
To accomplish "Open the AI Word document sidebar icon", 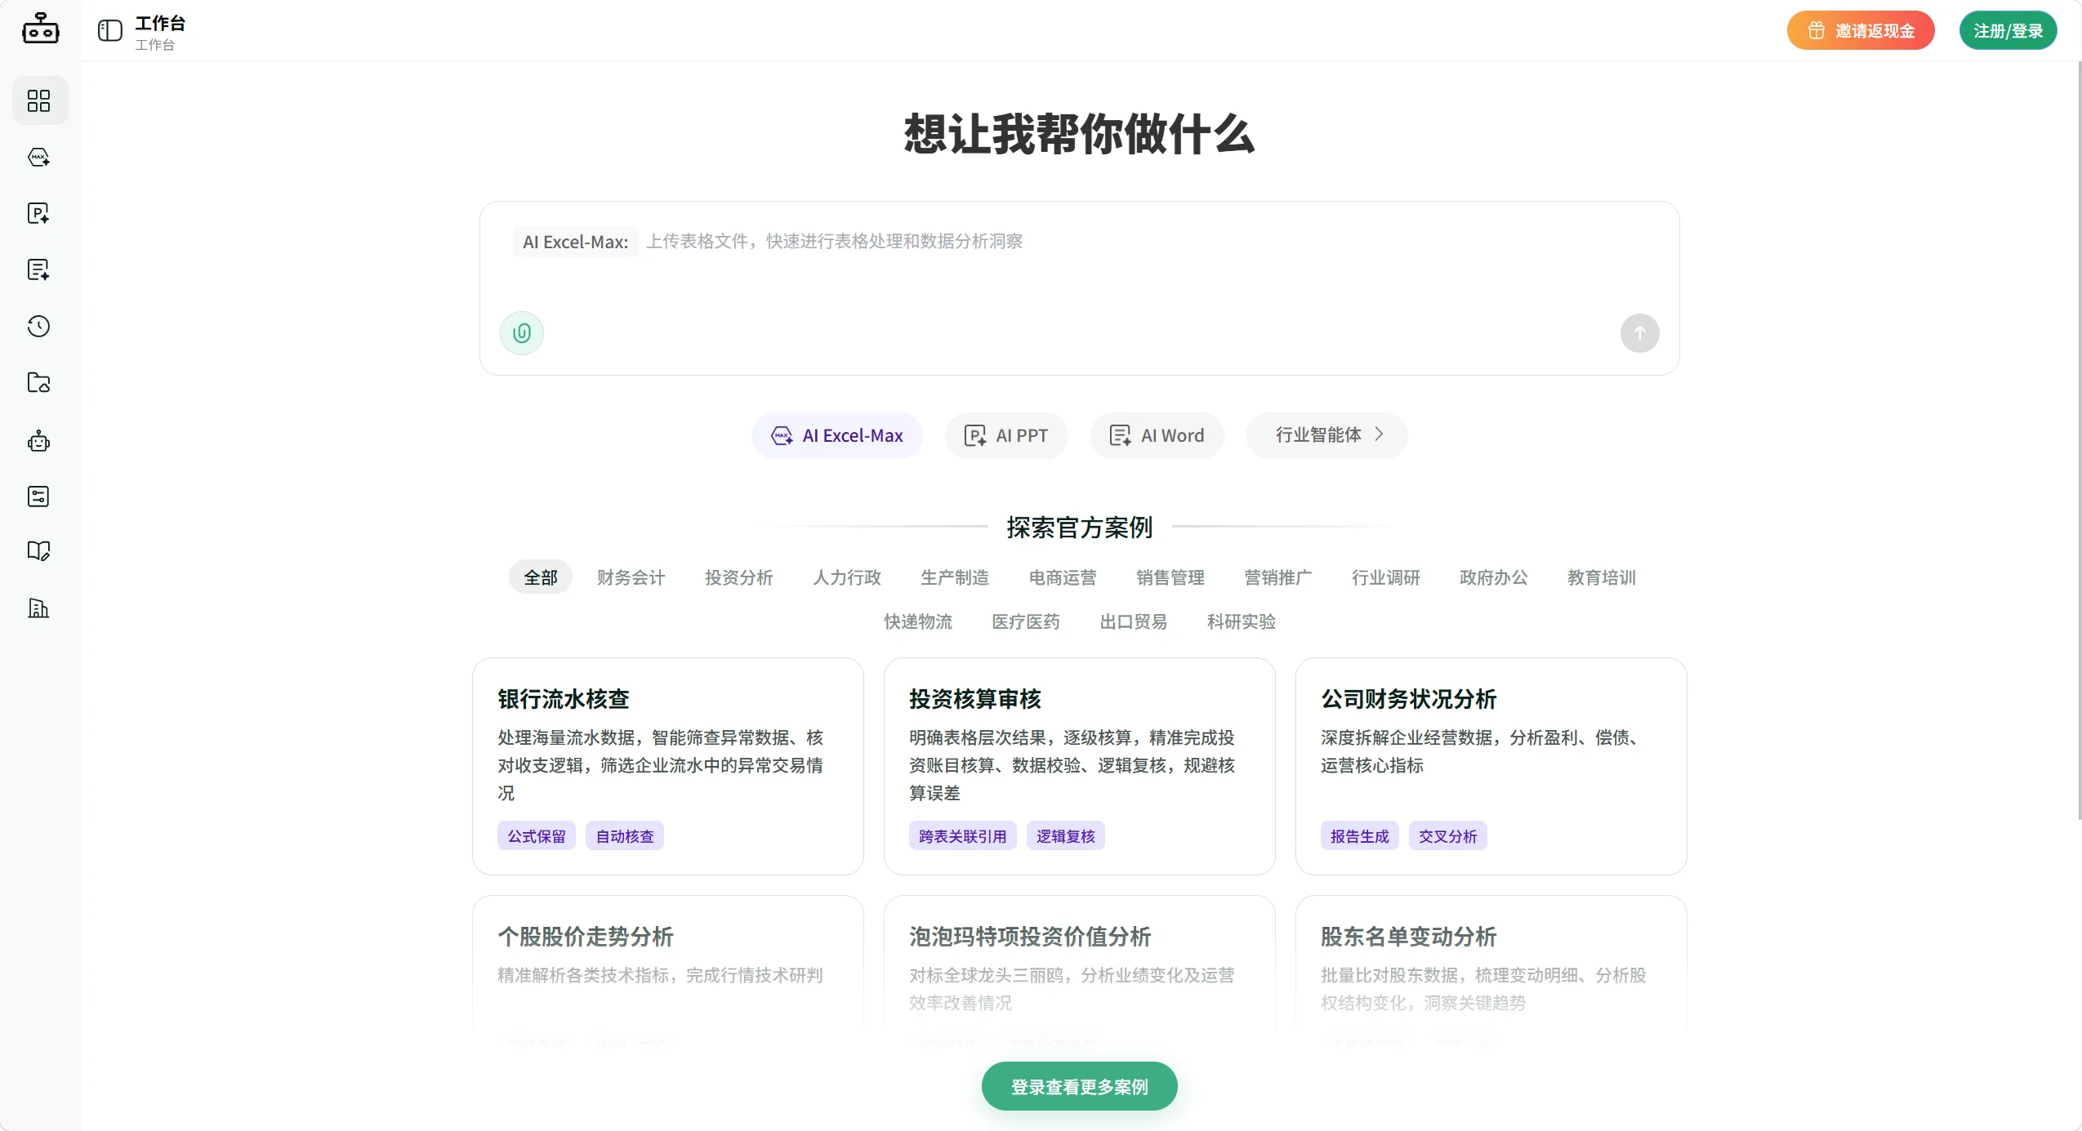I will [39, 269].
